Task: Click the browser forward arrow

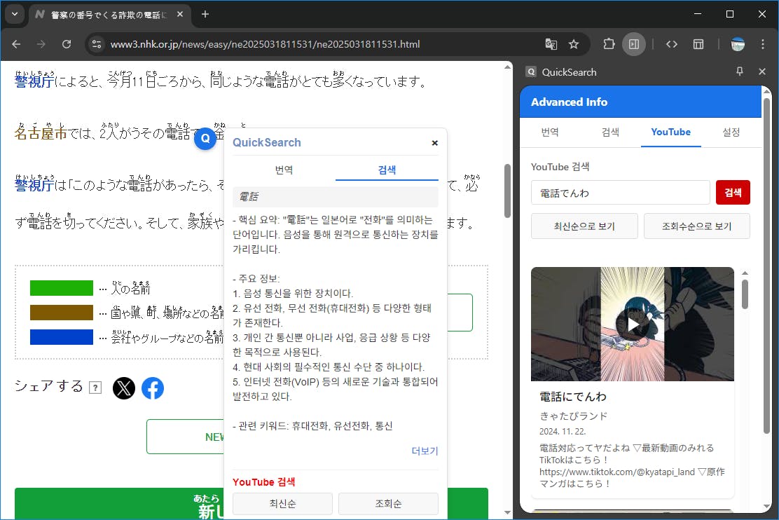Action: (x=41, y=44)
